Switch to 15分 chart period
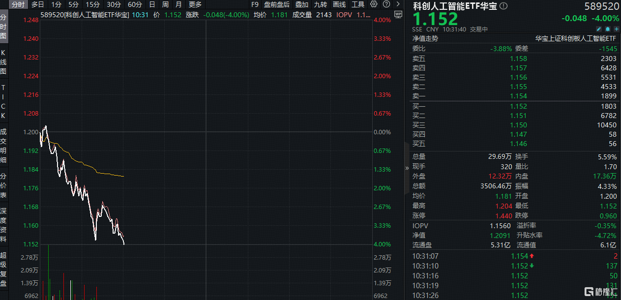This screenshot has height=300, width=621. pos(92,4)
